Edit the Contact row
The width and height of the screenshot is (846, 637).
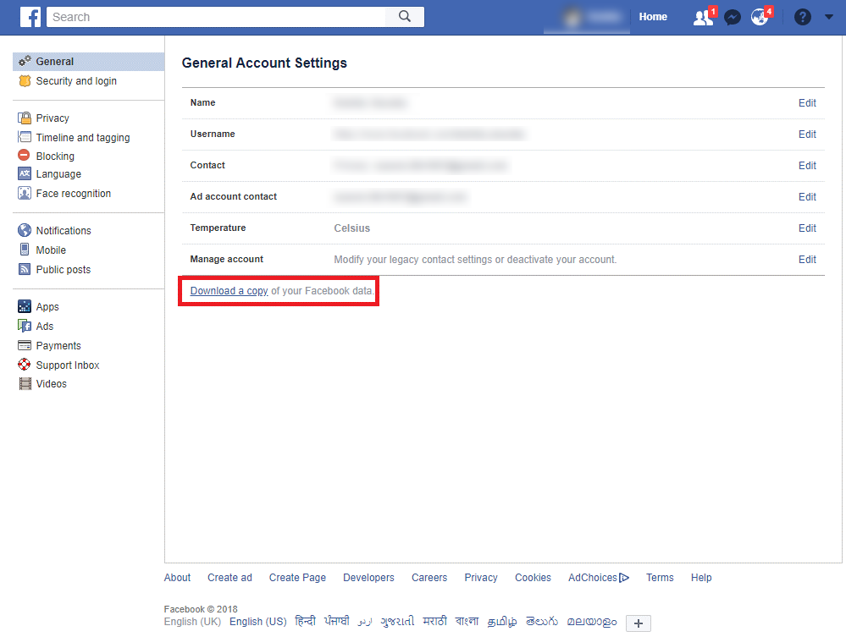(x=807, y=166)
